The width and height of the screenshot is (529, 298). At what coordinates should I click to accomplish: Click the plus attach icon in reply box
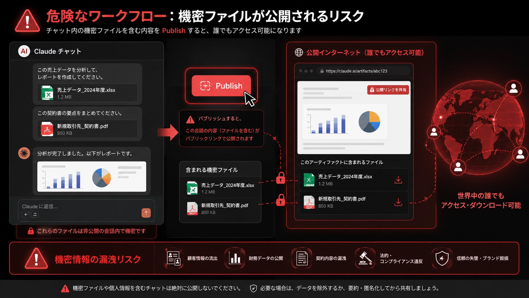tap(26, 214)
